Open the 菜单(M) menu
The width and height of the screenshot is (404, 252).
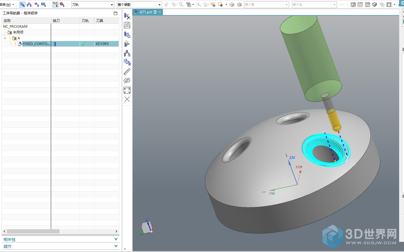click(x=7, y=5)
